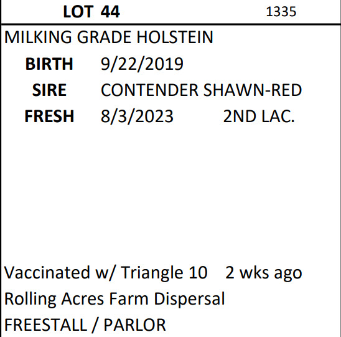
Task: Click the SIRE label
Action: coord(49,90)
